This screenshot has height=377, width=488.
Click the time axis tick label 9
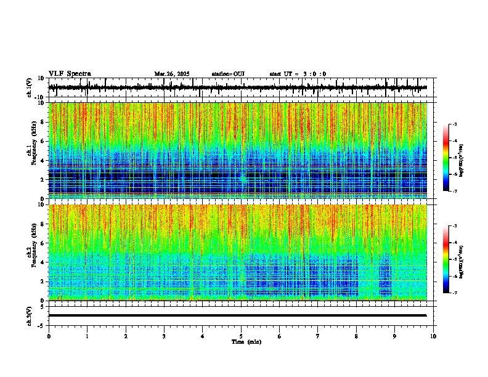[x=394, y=336]
